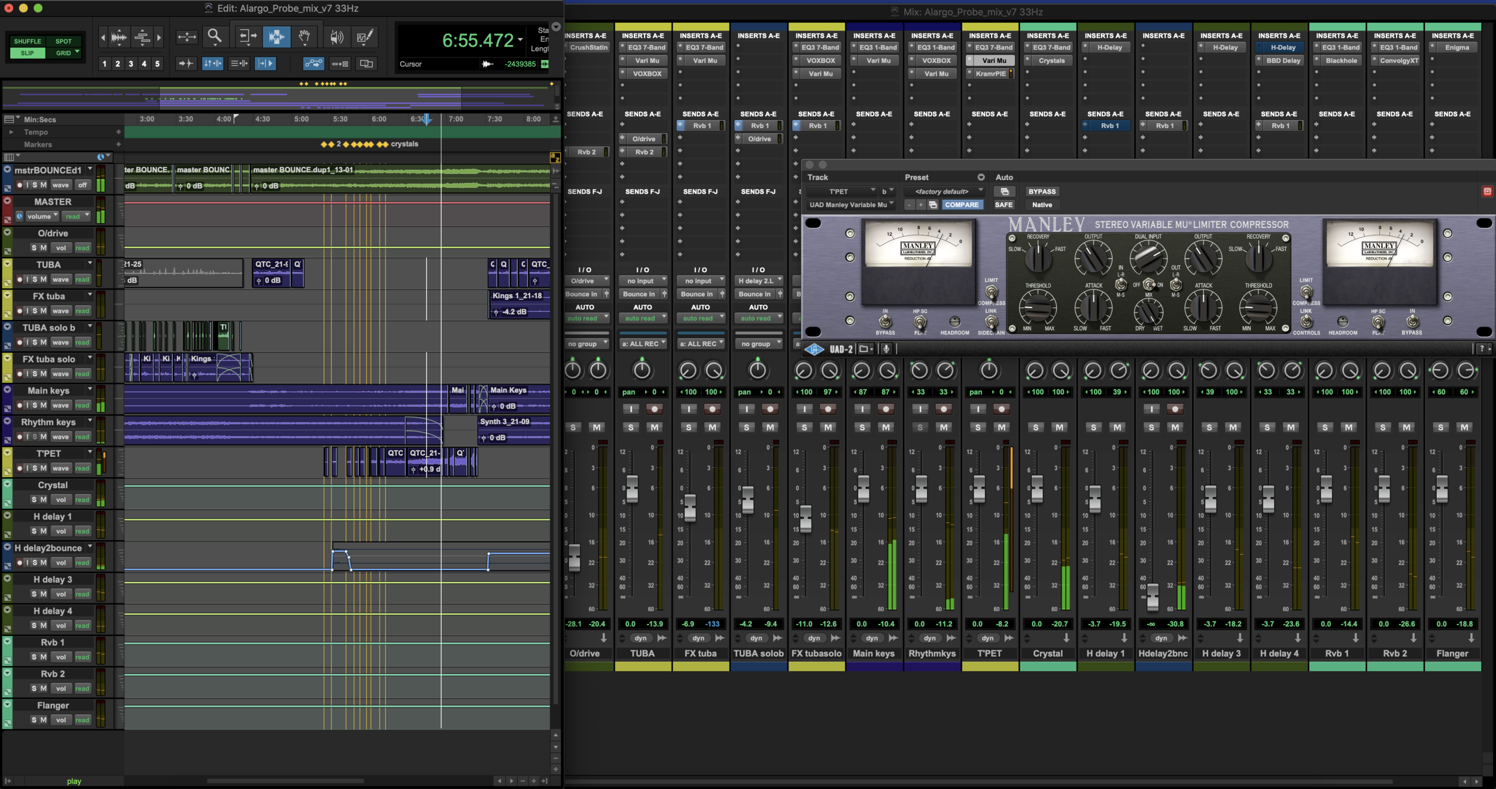Click the microphone icon in UAD-2 bar
1496x789 pixels.
point(886,349)
